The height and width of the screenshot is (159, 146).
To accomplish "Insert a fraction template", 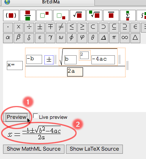I will 28,16.
